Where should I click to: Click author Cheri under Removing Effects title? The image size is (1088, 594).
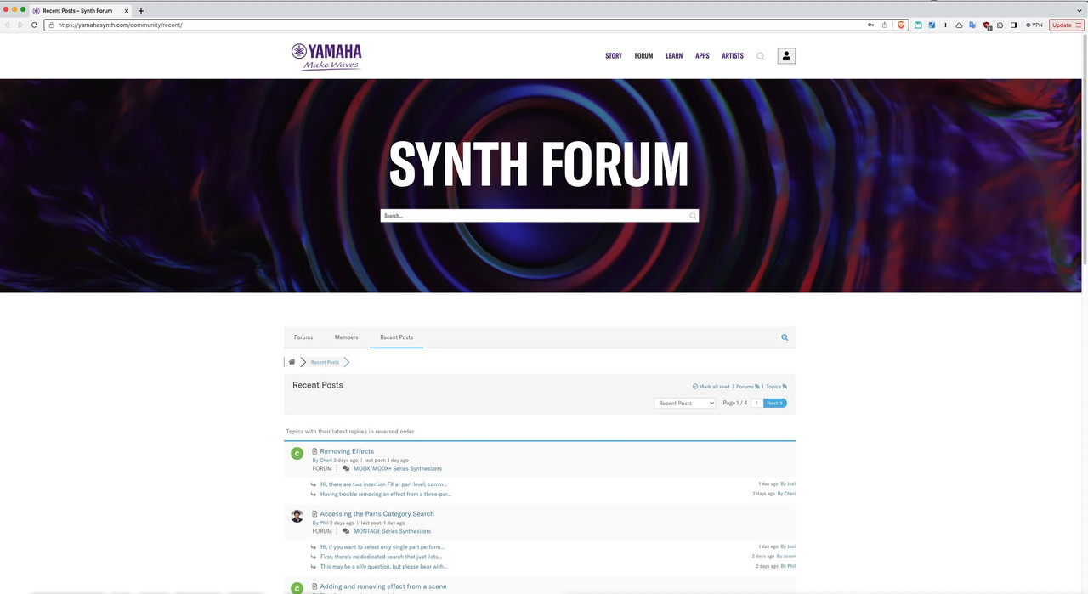click(x=326, y=461)
